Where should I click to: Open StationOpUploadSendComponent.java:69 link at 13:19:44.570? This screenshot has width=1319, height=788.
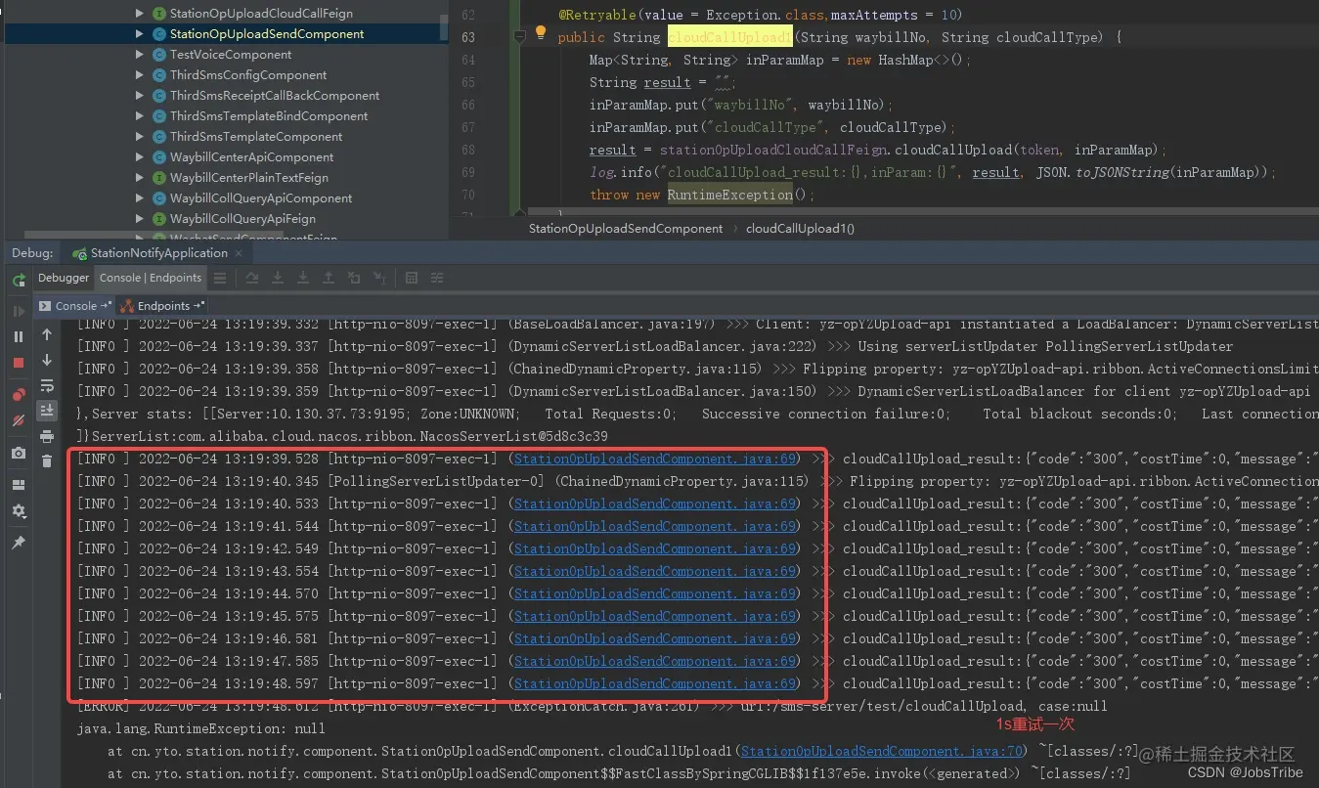655,593
